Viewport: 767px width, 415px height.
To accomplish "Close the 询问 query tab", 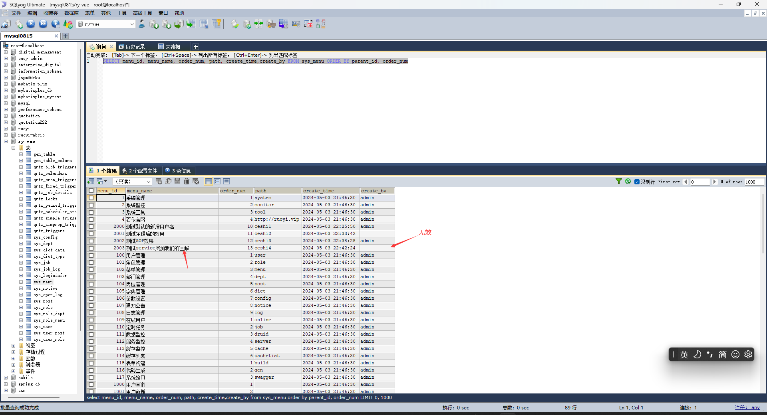I will coord(111,47).
